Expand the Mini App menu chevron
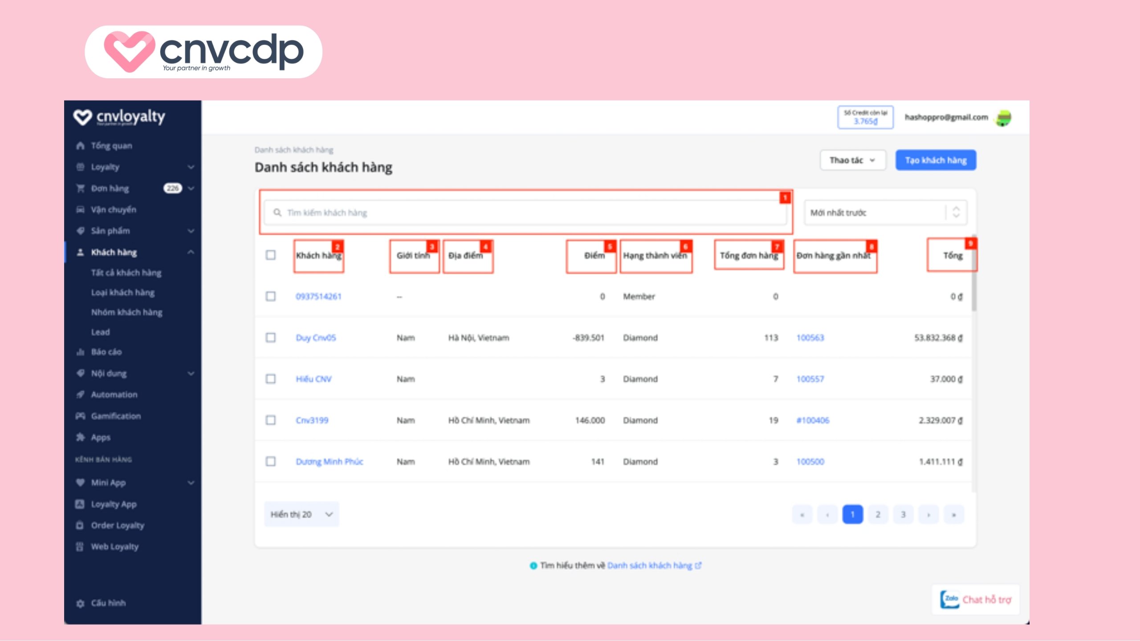 pos(191,483)
